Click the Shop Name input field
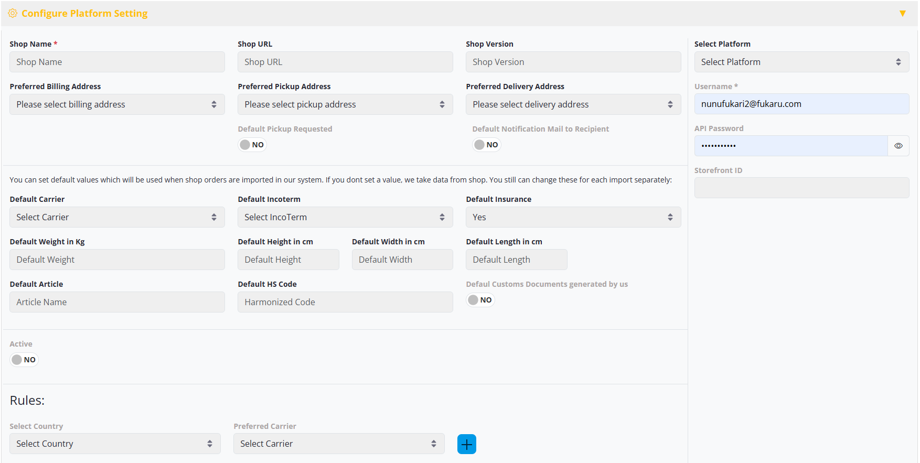The height and width of the screenshot is (463, 920). [x=117, y=62]
